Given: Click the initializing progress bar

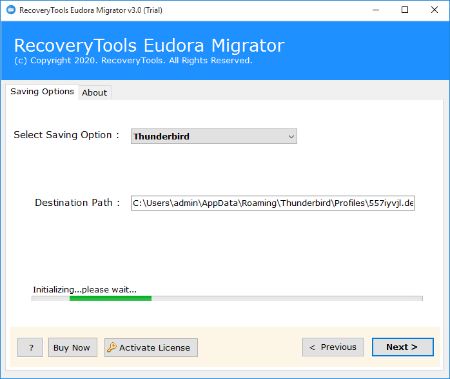Looking at the screenshot, I should pos(227,298).
